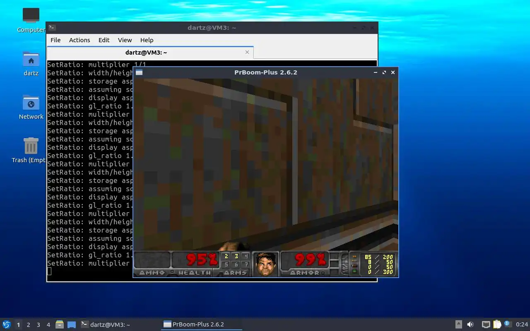Click the terminal window menu icon in title bar
This screenshot has height=331, width=530.
[52, 28]
